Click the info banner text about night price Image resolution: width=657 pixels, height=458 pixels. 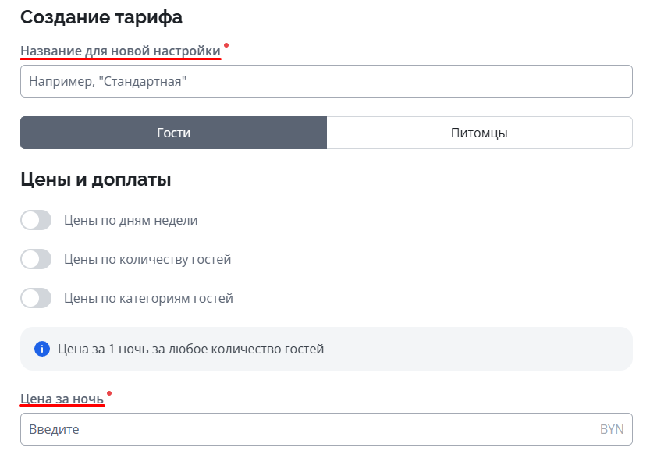click(x=190, y=349)
